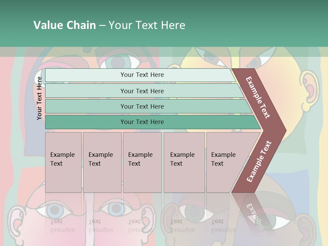Select the darkest green "Your Text Here" bar
Screen dimensions: 328x246
tap(142, 122)
